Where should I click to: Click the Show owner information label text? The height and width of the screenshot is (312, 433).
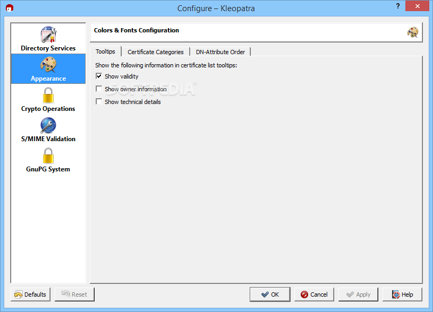(x=135, y=89)
